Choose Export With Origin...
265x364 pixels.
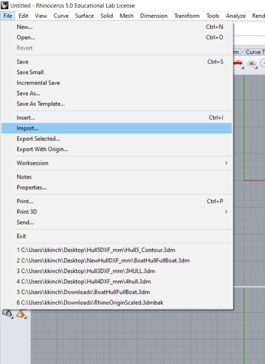[117, 149]
